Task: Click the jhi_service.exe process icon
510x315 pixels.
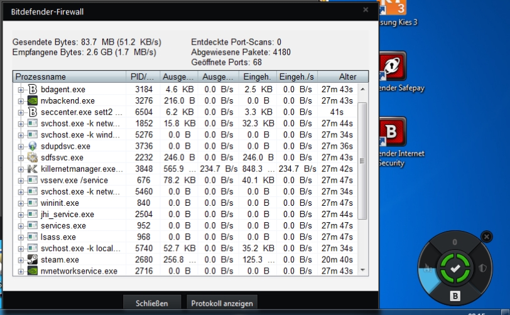Action: pos(33,214)
